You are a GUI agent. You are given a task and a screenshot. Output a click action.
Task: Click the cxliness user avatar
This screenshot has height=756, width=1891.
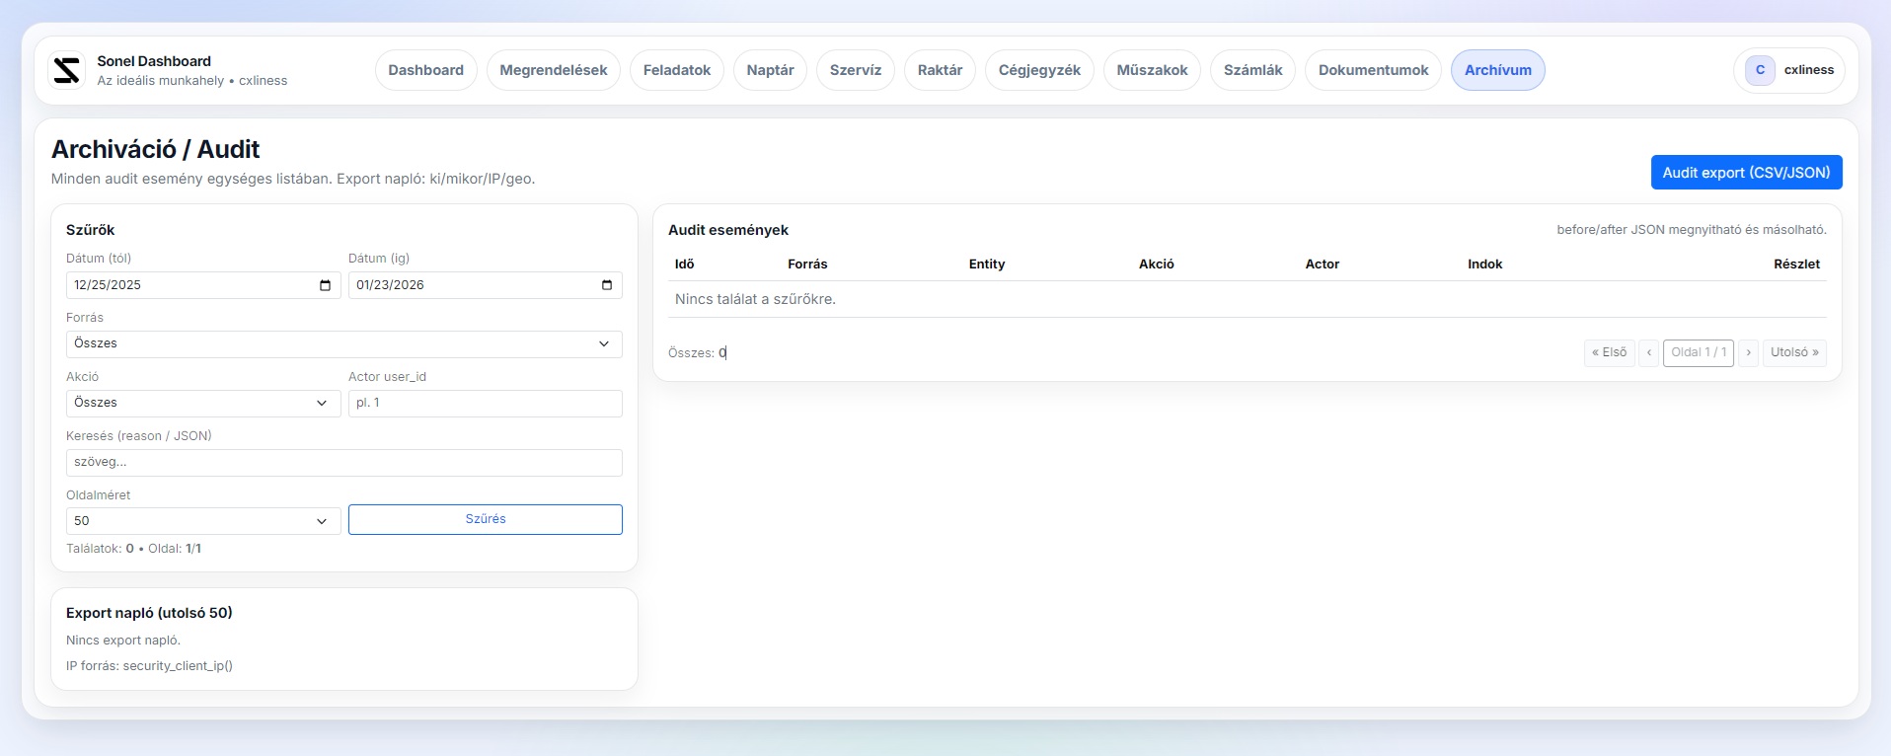point(1760,70)
